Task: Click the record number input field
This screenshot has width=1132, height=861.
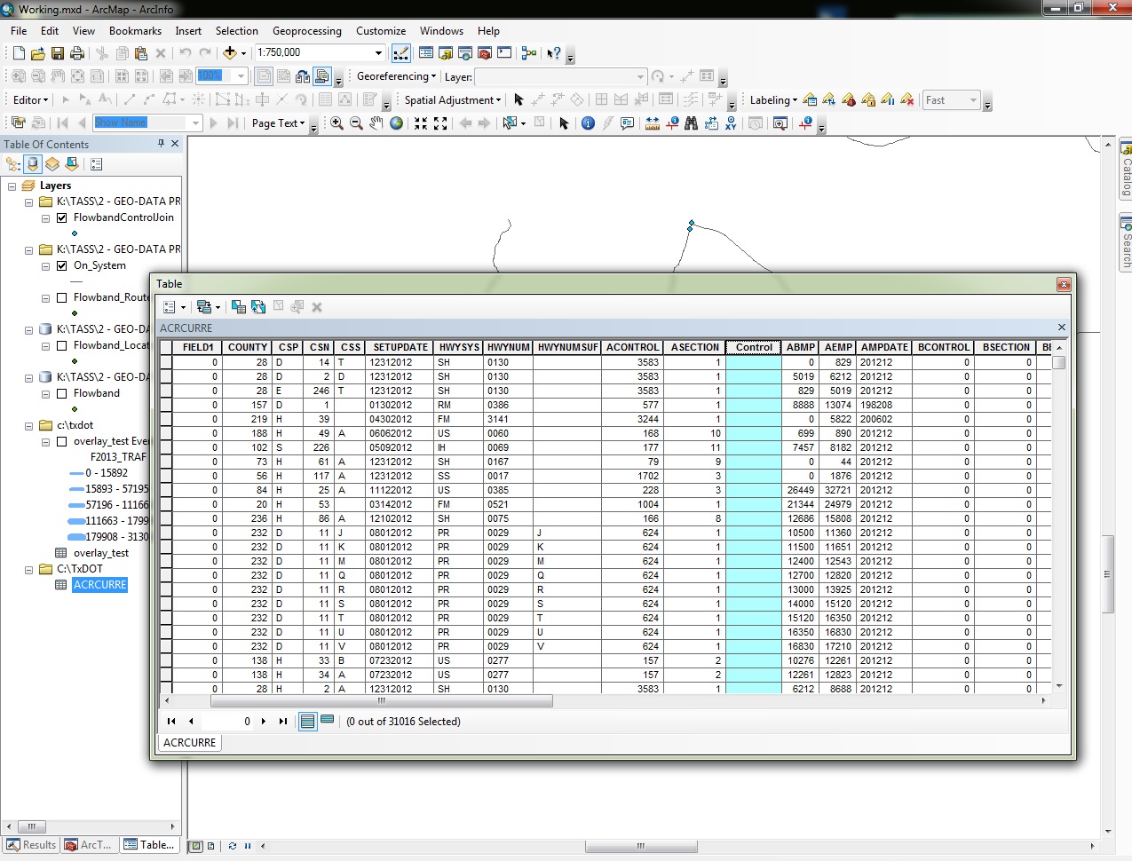Action: click(228, 722)
